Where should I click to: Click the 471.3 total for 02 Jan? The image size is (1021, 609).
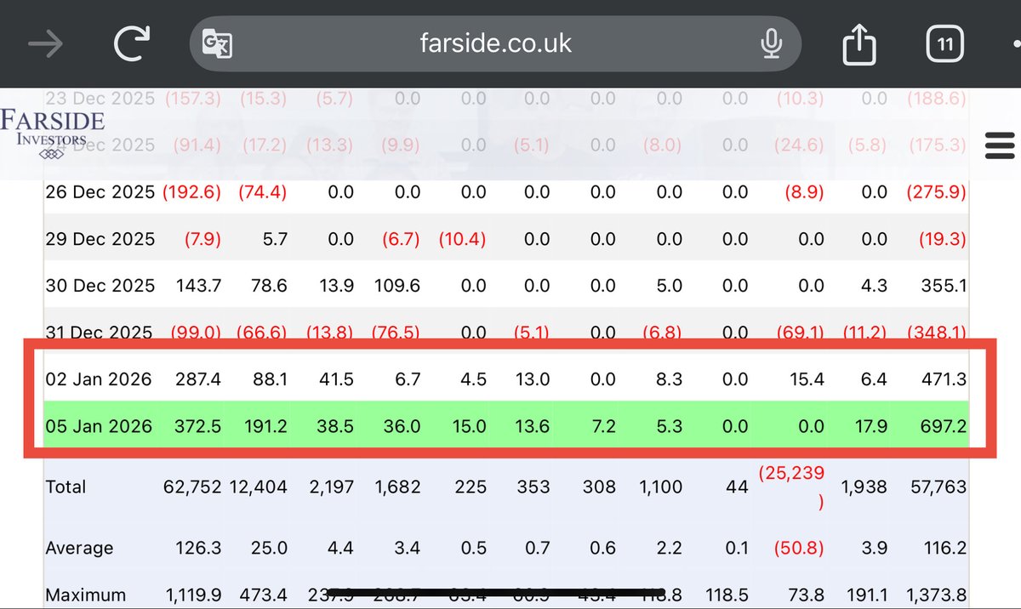[943, 378]
